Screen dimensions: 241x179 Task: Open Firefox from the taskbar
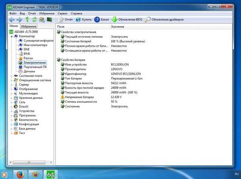pos(20,175)
